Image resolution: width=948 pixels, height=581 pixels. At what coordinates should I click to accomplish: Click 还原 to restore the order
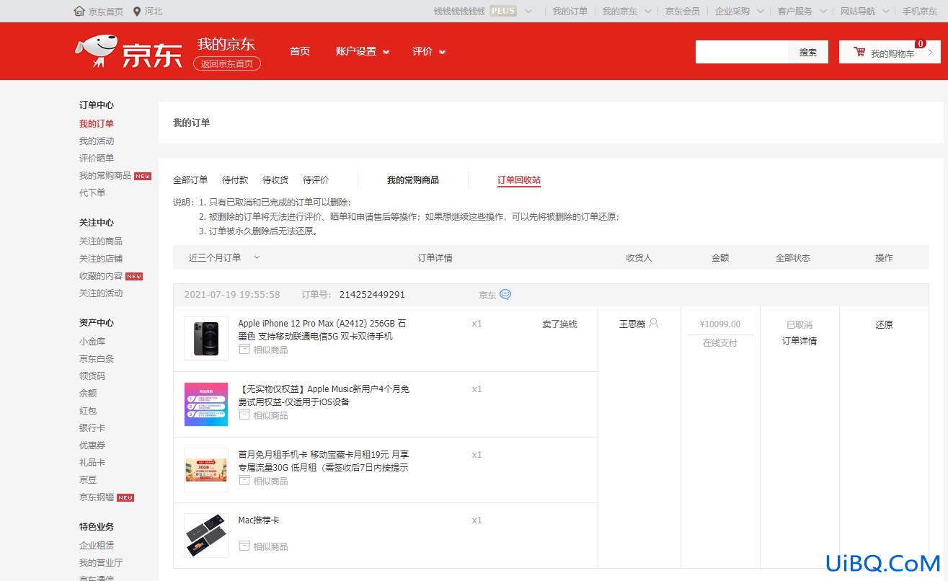pos(884,324)
